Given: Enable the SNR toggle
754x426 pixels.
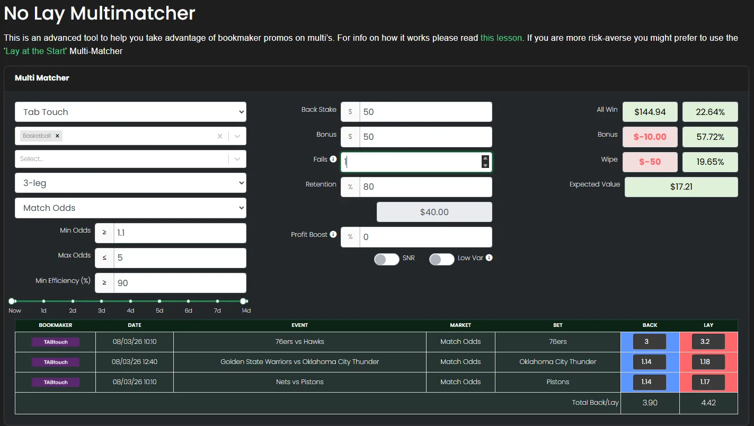Looking at the screenshot, I should 386,259.
